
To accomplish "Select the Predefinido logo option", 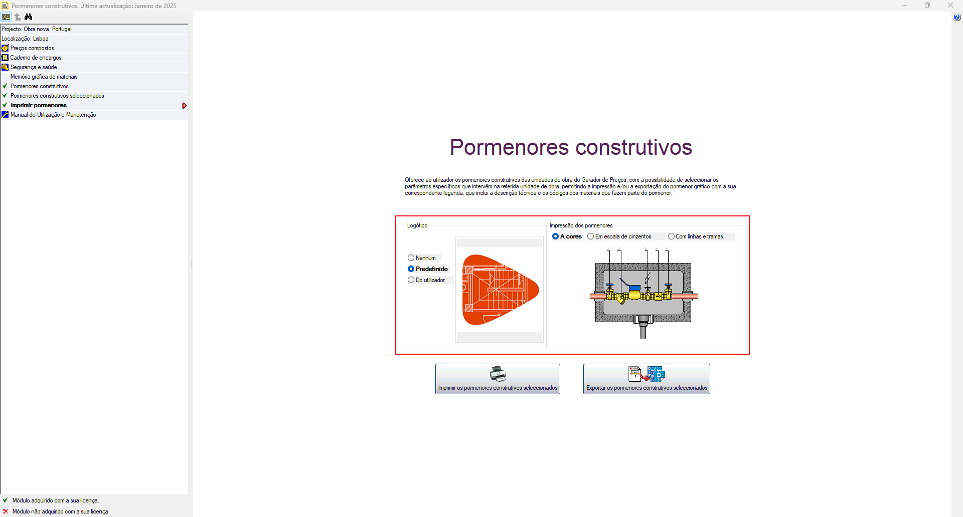I will pos(428,269).
